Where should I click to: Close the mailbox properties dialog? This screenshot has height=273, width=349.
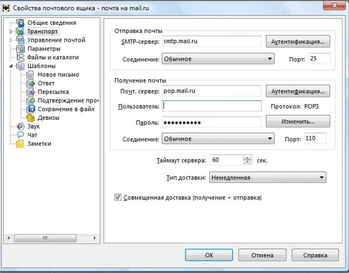[334, 5]
